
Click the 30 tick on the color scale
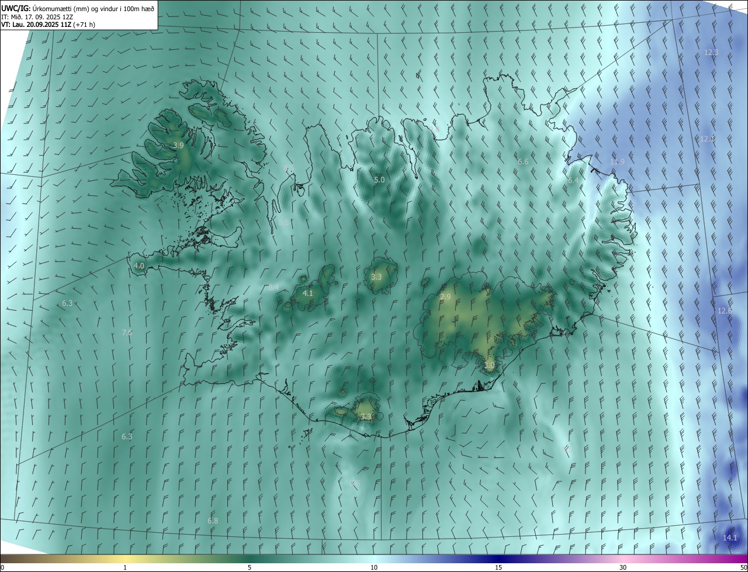623,567
